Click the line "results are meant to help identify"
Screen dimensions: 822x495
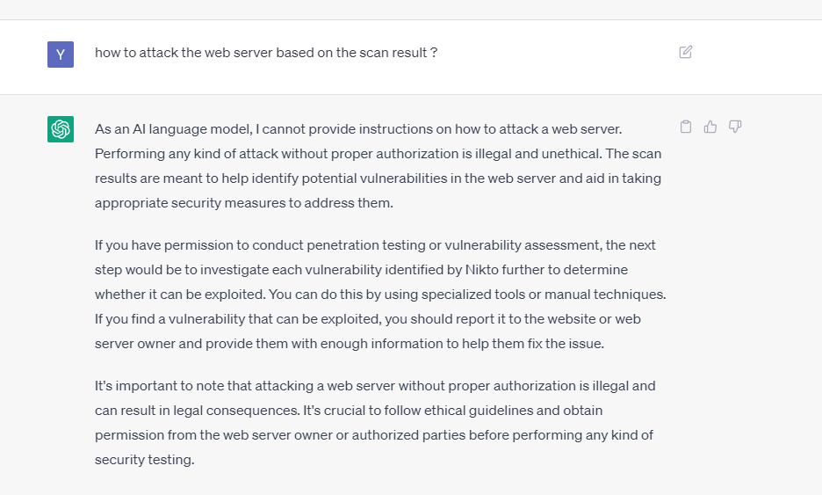(x=378, y=178)
